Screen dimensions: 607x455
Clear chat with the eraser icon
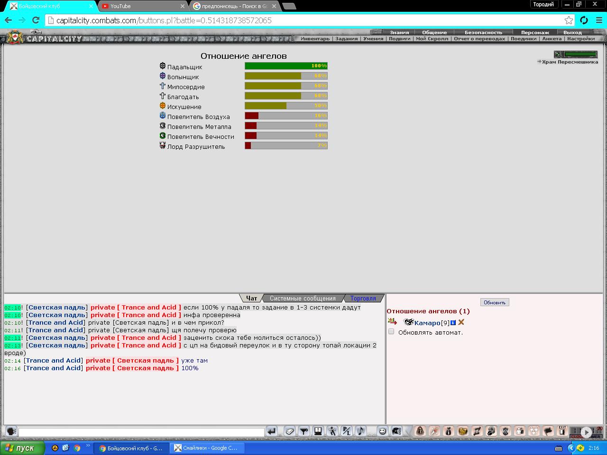[290, 431]
